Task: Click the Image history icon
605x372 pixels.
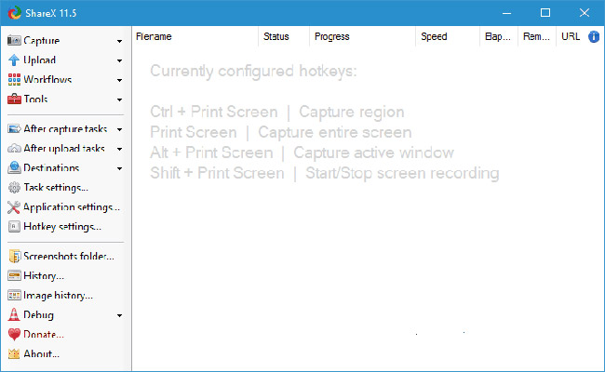Action: 14,296
